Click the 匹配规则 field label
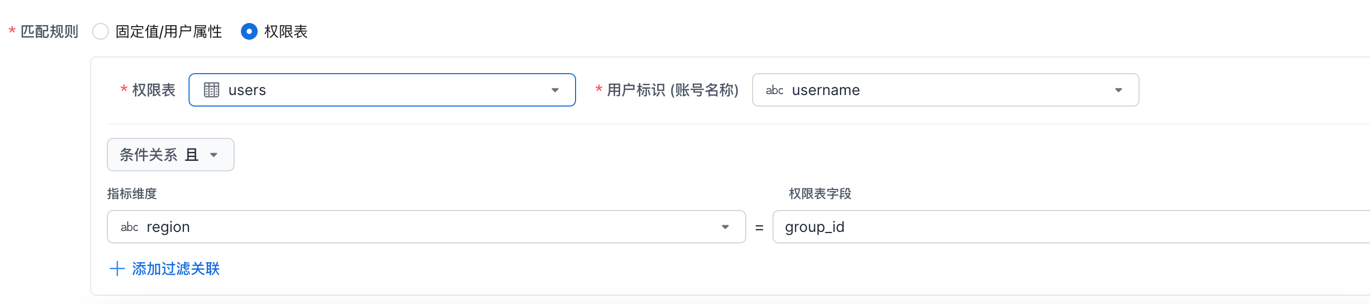This screenshot has width=1370, height=304. [49, 32]
